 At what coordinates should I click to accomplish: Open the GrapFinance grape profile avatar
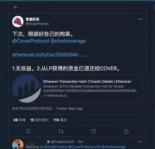(x=18, y=21)
